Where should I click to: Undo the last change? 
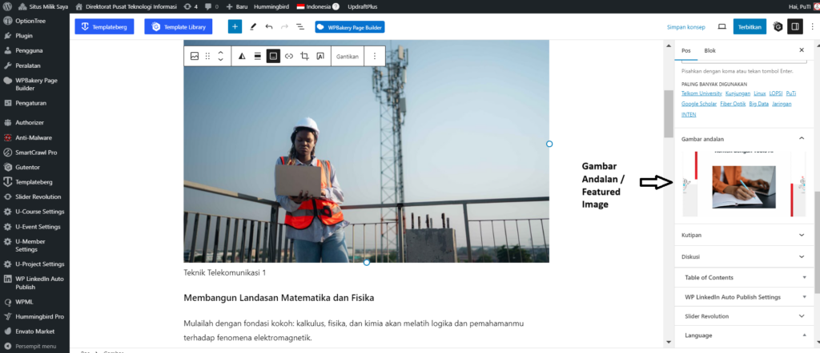(269, 26)
